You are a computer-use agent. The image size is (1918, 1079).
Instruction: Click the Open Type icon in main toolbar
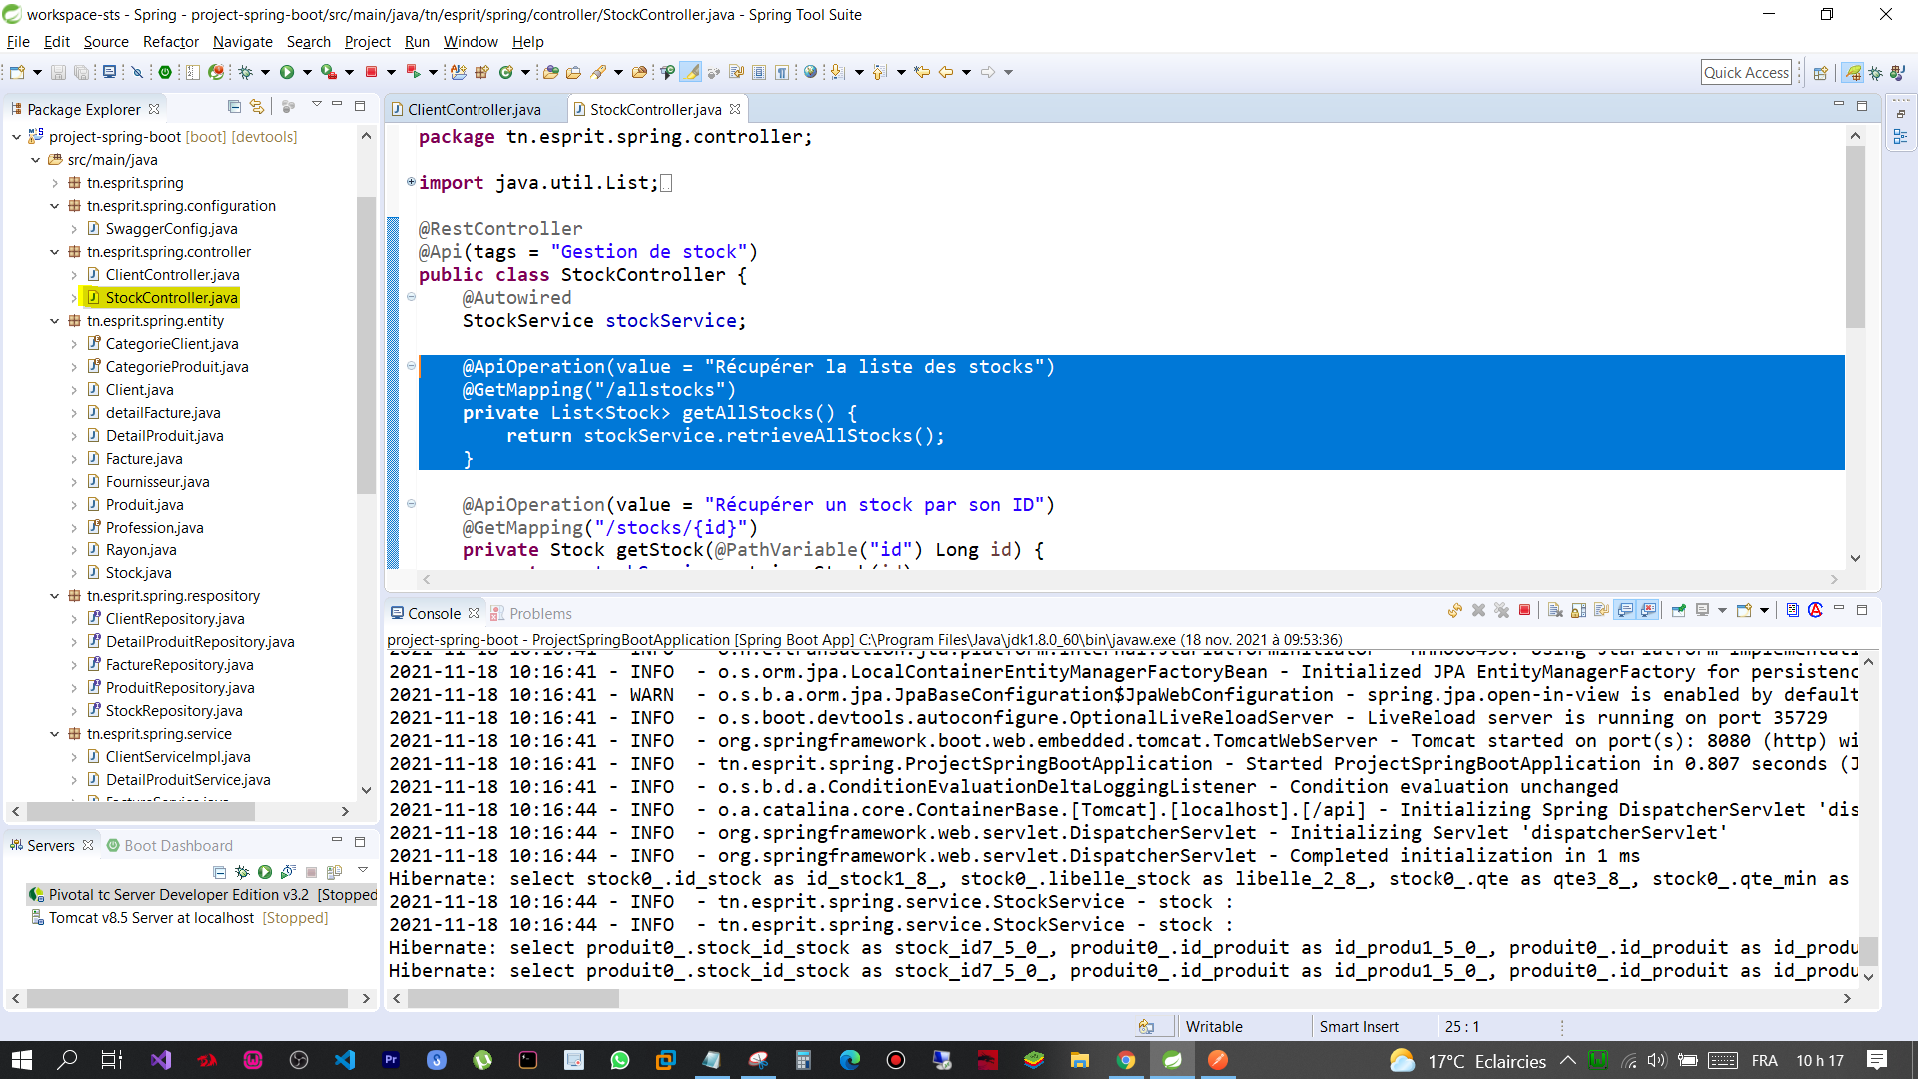point(550,72)
